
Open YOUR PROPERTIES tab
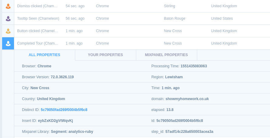(x=105, y=55)
